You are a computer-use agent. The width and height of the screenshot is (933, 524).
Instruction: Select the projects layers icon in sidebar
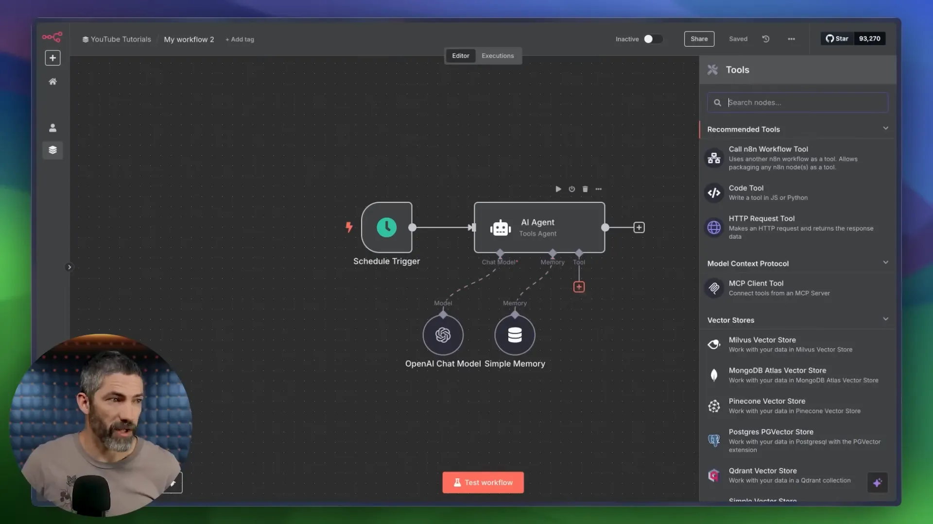(52, 150)
